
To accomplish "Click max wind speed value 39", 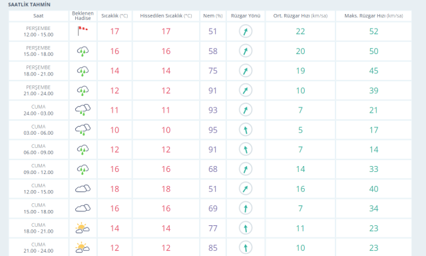I will 373,91.
